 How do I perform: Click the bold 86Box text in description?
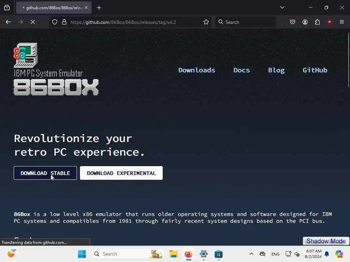(22, 214)
